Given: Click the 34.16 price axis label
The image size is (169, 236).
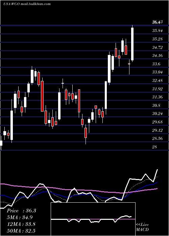Looking at the screenshot, I should coord(158,56).
